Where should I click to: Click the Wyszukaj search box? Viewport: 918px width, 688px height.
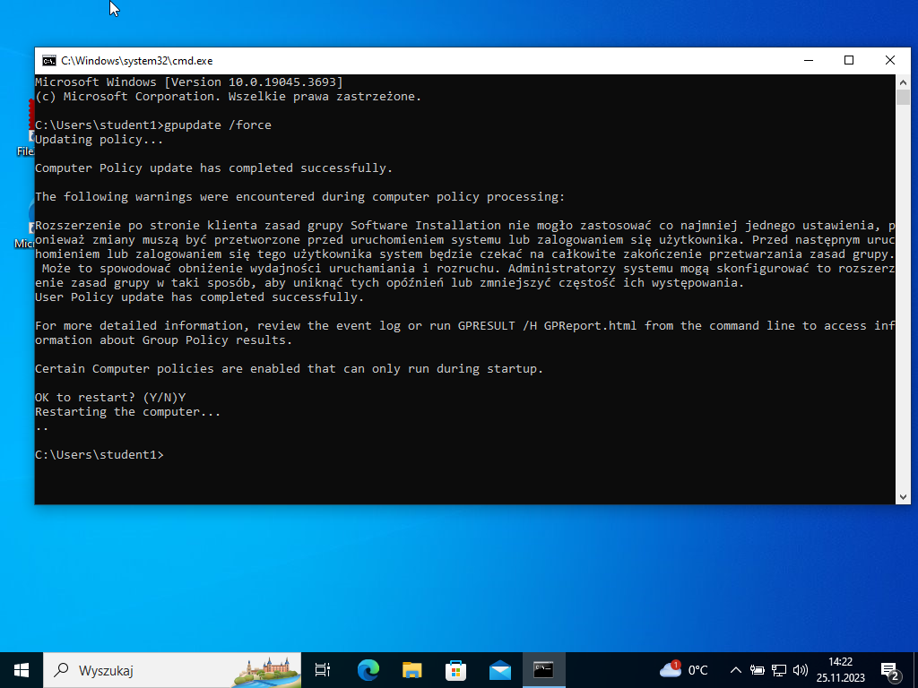point(172,670)
